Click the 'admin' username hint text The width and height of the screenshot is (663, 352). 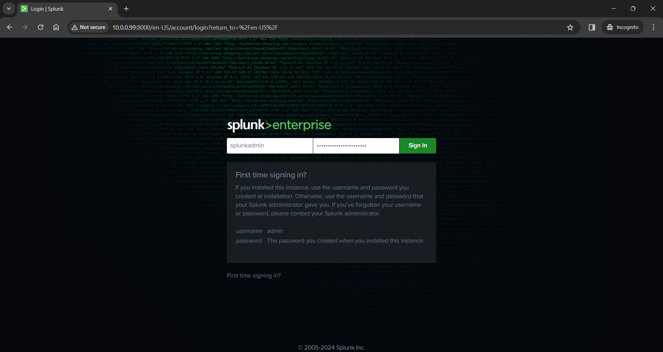(275, 231)
